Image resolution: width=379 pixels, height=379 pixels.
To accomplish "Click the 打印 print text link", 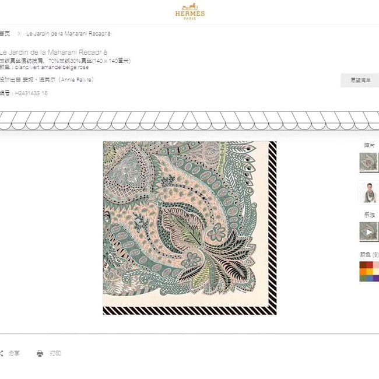I will point(55,353).
